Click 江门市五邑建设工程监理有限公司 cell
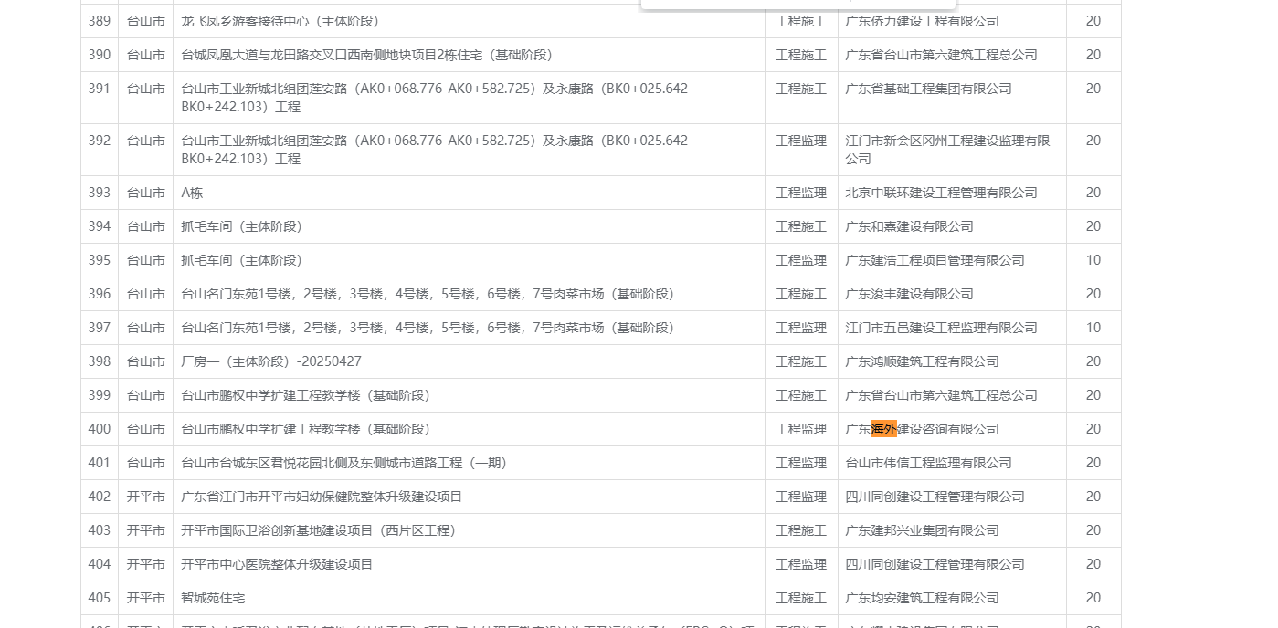The height and width of the screenshot is (628, 1278). click(x=941, y=328)
